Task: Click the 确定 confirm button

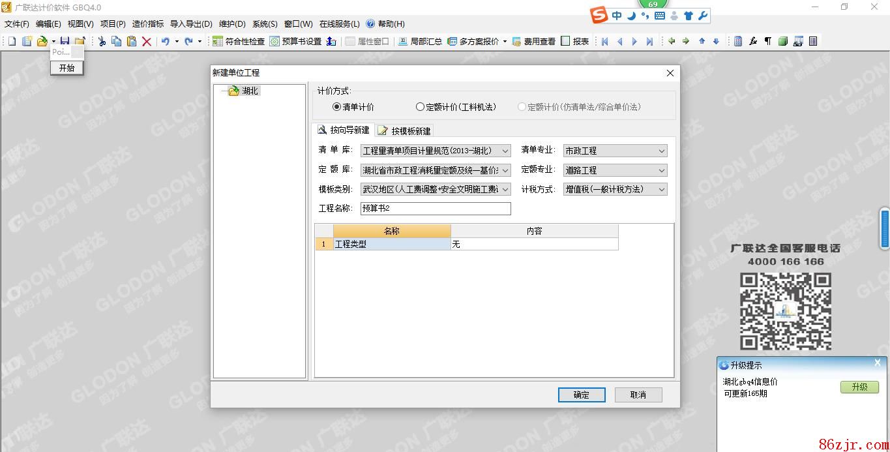Action: [582, 395]
